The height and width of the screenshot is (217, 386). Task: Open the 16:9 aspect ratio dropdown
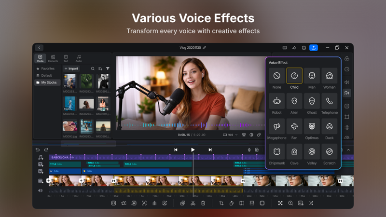[x=230, y=135]
